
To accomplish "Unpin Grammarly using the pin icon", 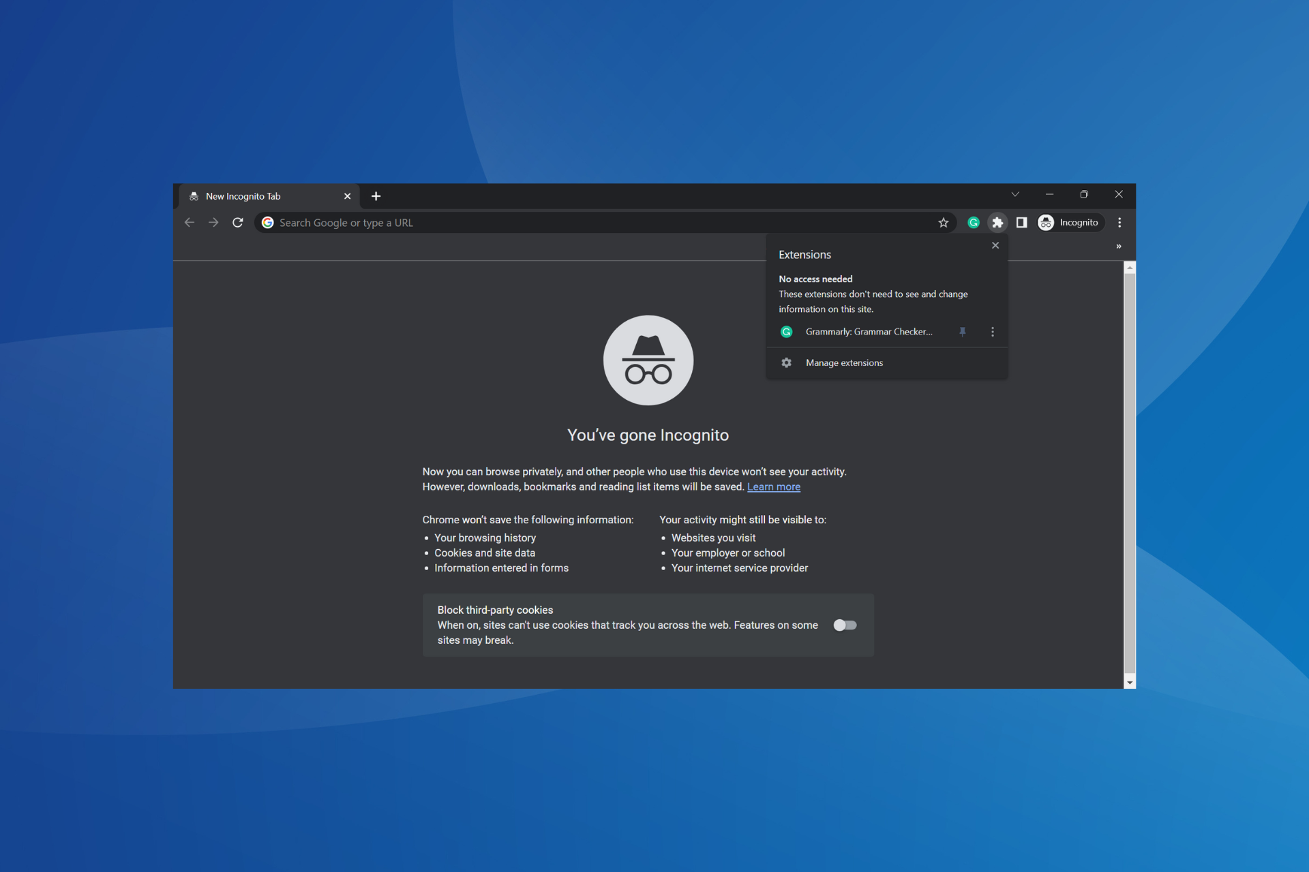I will (963, 332).
